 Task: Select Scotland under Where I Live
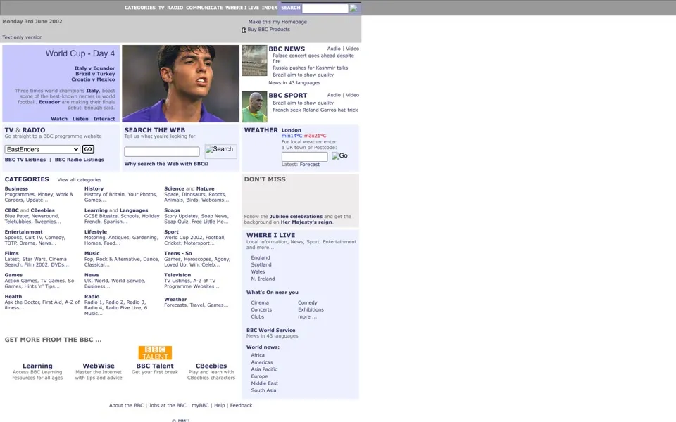(x=261, y=265)
